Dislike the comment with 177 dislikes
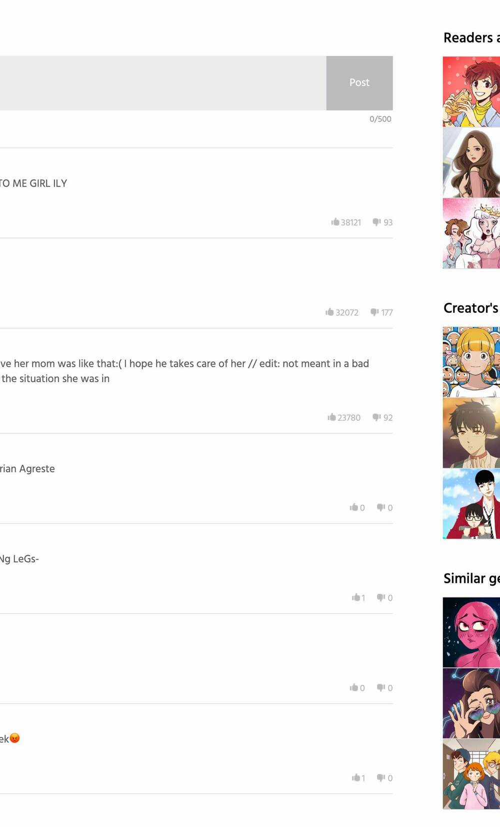Screen dimensions: 500x827 381,312
